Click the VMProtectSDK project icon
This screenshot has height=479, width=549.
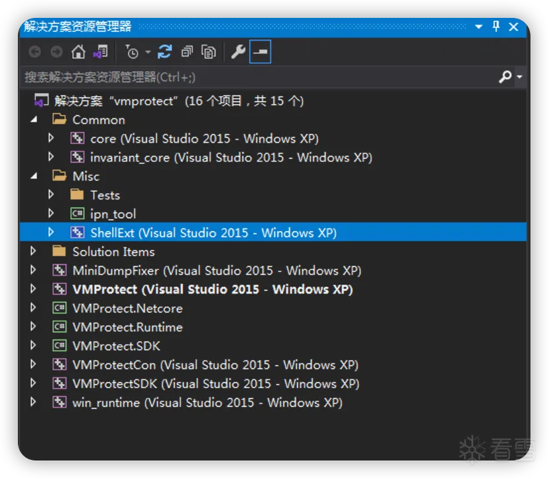click(59, 383)
